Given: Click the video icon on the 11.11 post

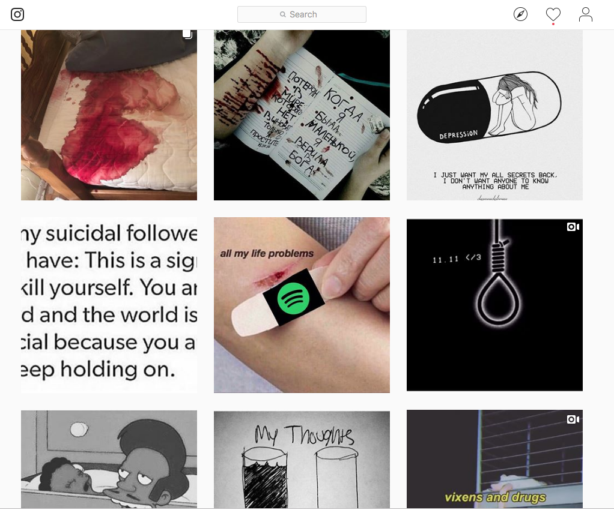Looking at the screenshot, I should (x=573, y=227).
